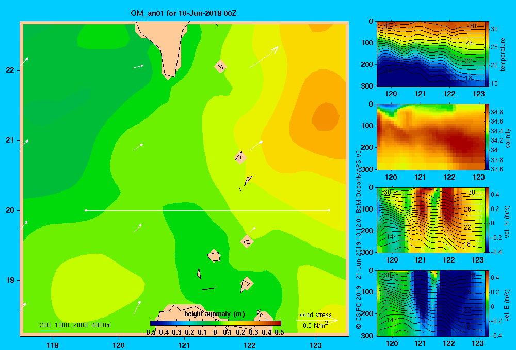This screenshot has height=350, width=516.
Task: Click the '-0.5' color bar minimum label
Action: [x=150, y=332]
